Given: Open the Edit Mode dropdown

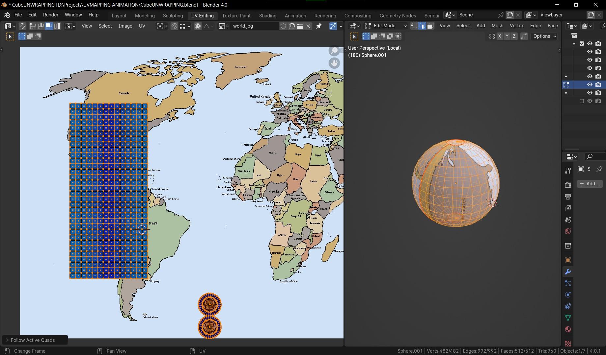Looking at the screenshot, I should 385,26.
